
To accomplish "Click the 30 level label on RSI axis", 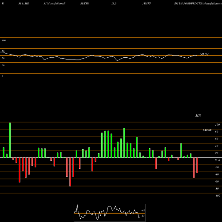I will [3, 65].
